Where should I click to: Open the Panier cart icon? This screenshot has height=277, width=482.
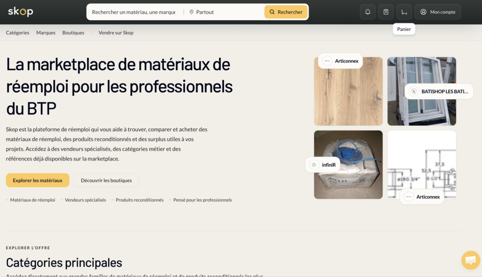[404, 12]
